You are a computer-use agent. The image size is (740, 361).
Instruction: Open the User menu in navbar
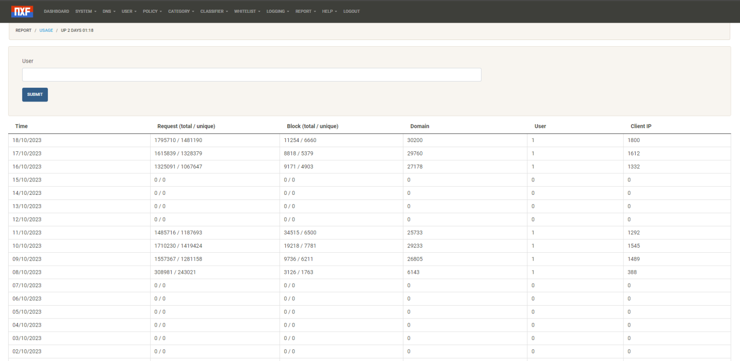tap(129, 11)
